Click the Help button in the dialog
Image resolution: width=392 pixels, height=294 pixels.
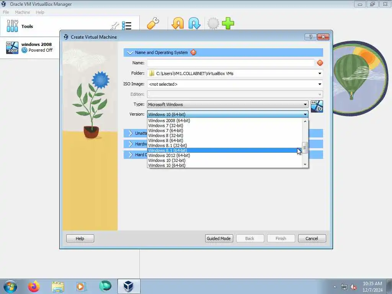pyautogui.click(x=80, y=238)
